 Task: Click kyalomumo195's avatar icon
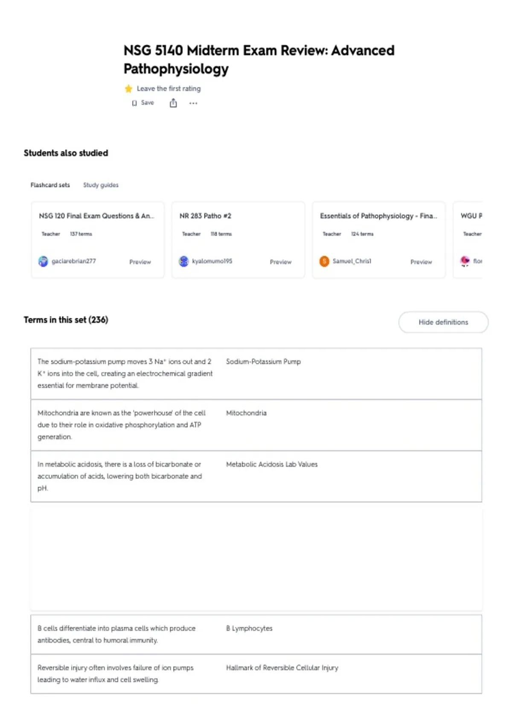point(183,261)
